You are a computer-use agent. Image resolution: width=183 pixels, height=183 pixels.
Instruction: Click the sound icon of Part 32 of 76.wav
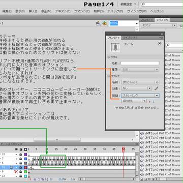142,133
